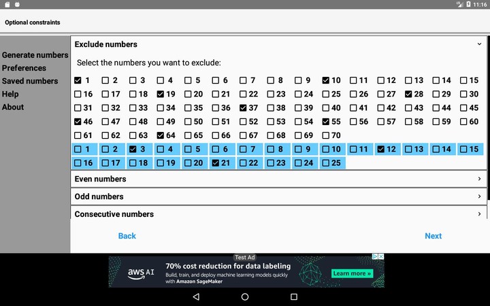Expand the Odd numbers section

[x=278, y=197]
